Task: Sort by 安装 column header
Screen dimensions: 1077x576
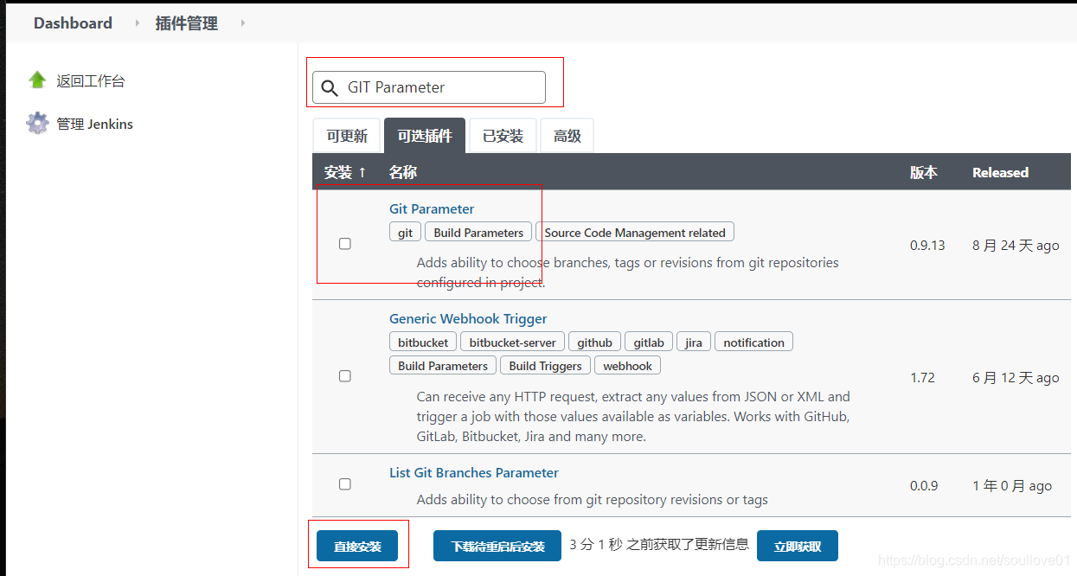Action: (345, 172)
